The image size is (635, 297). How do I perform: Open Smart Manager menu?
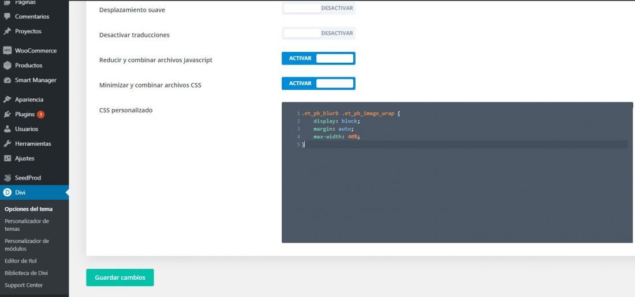(x=36, y=81)
